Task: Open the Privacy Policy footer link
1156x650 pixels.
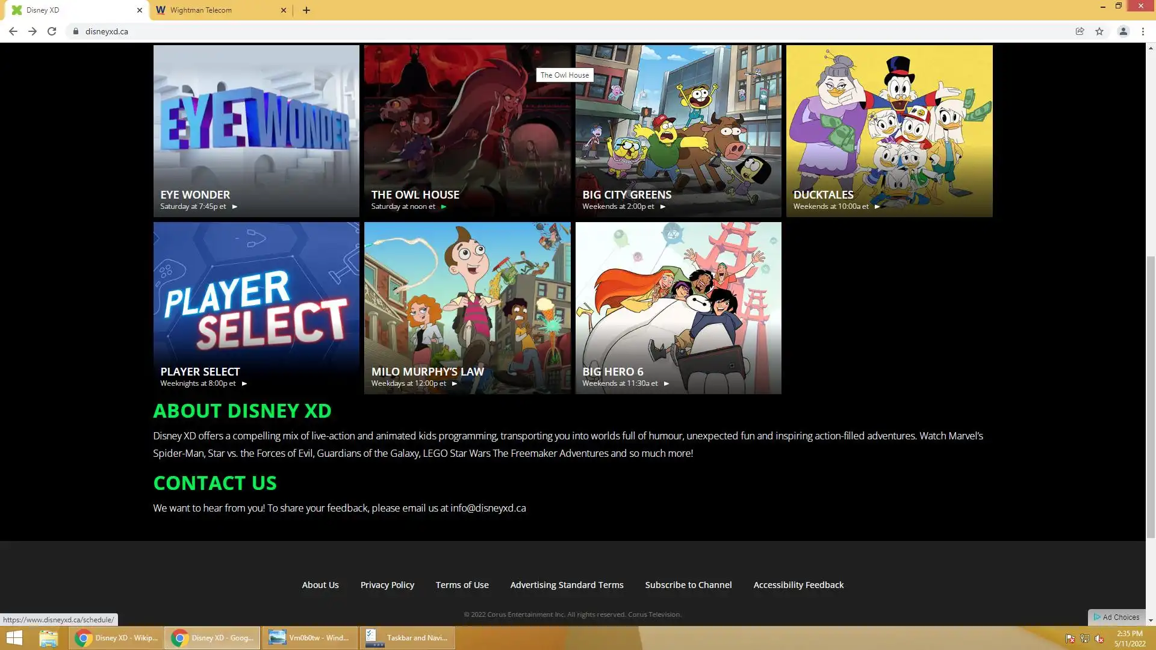Action: [387, 585]
